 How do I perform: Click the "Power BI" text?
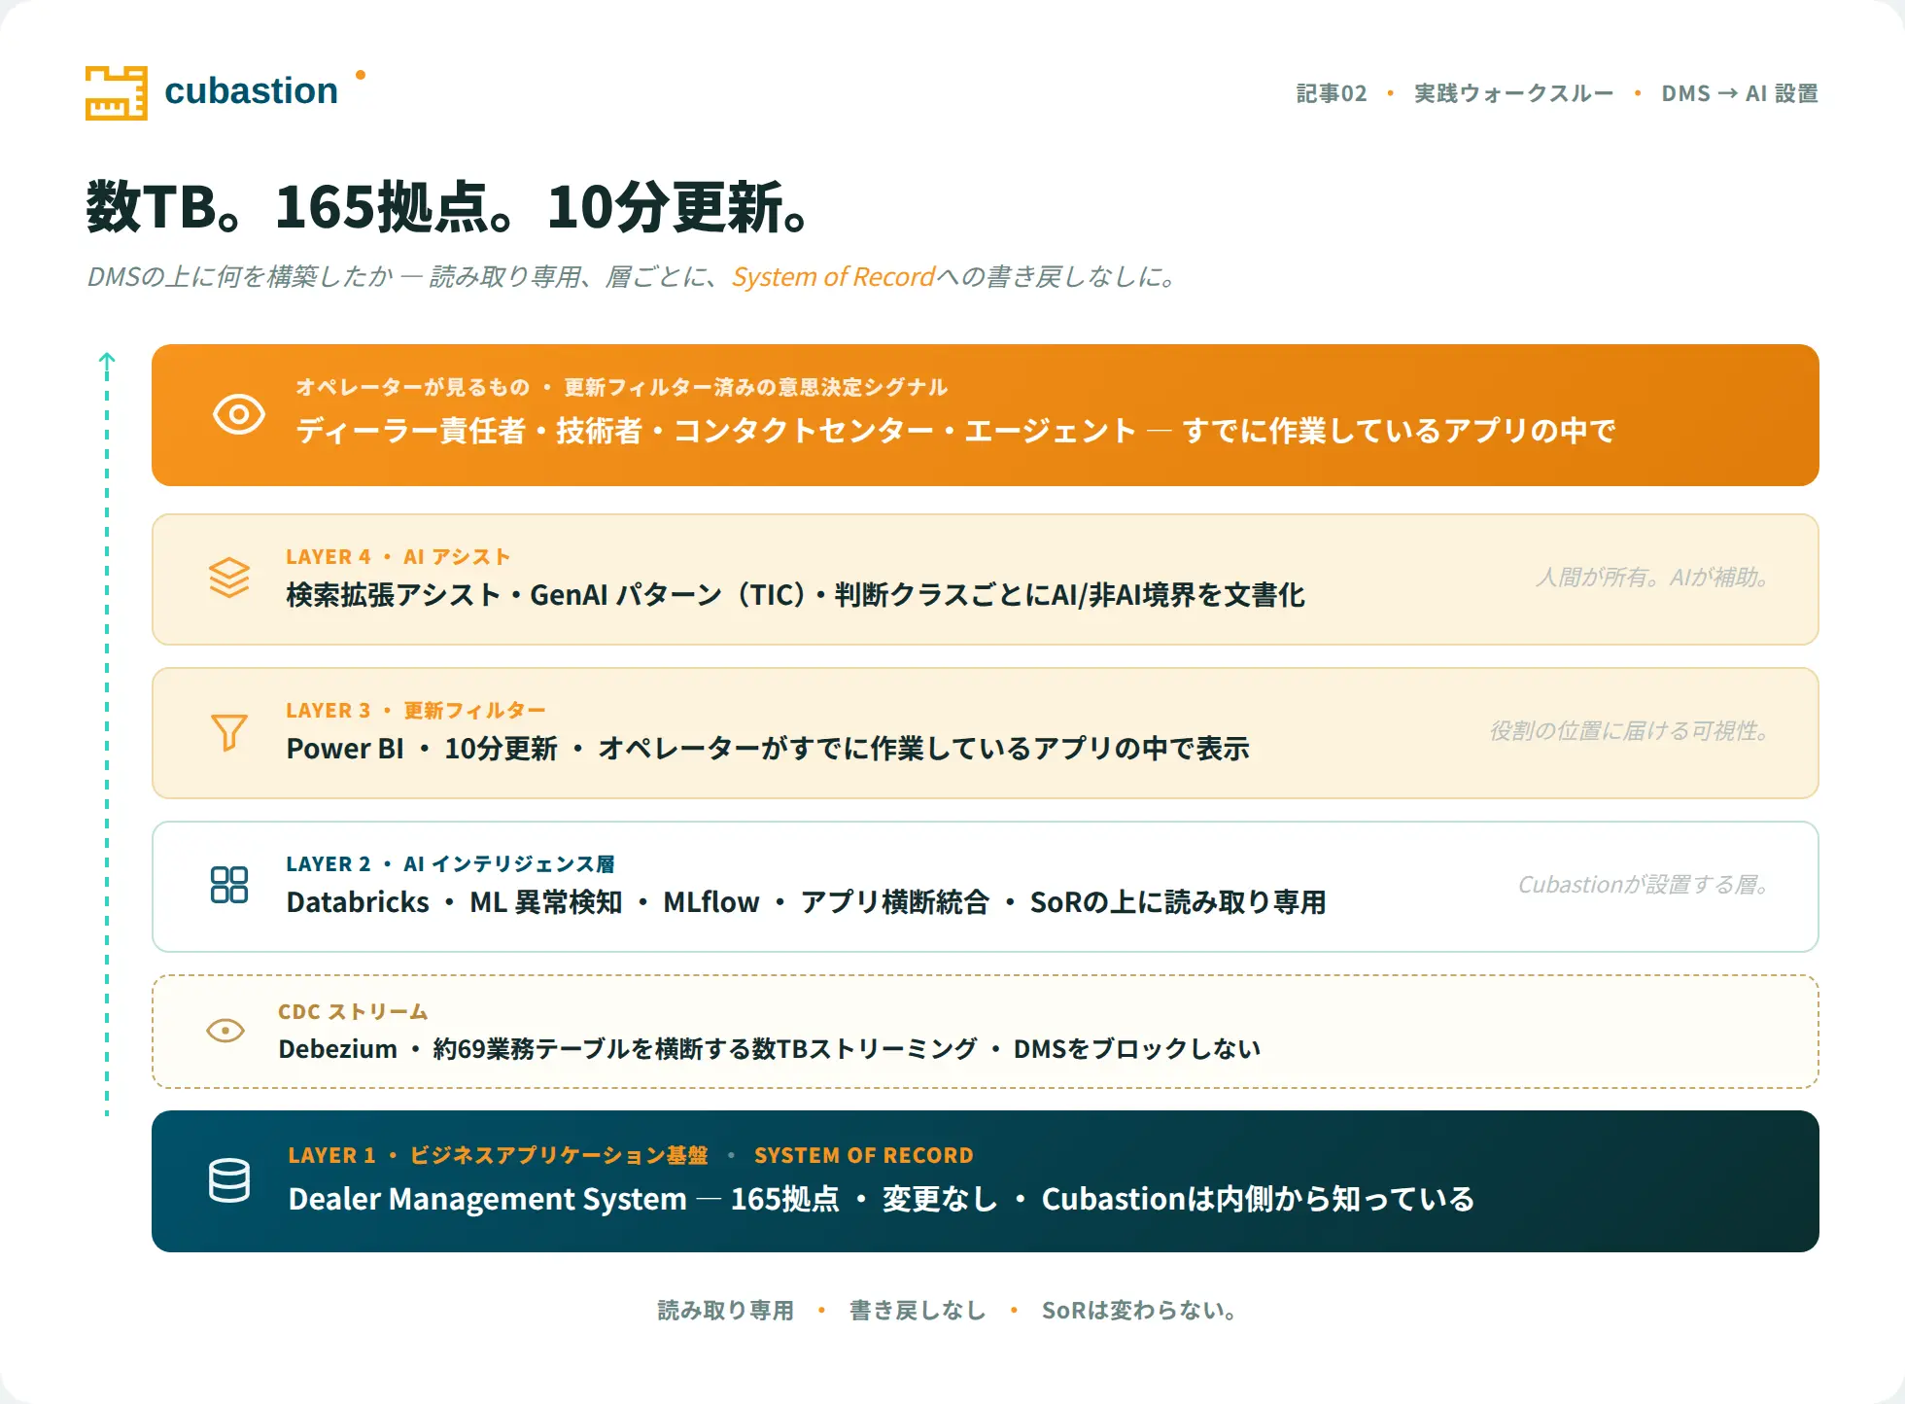(x=345, y=749)
